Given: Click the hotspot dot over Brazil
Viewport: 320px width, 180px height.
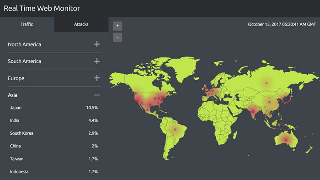Looking at the screenshot, I should (175, 130).
